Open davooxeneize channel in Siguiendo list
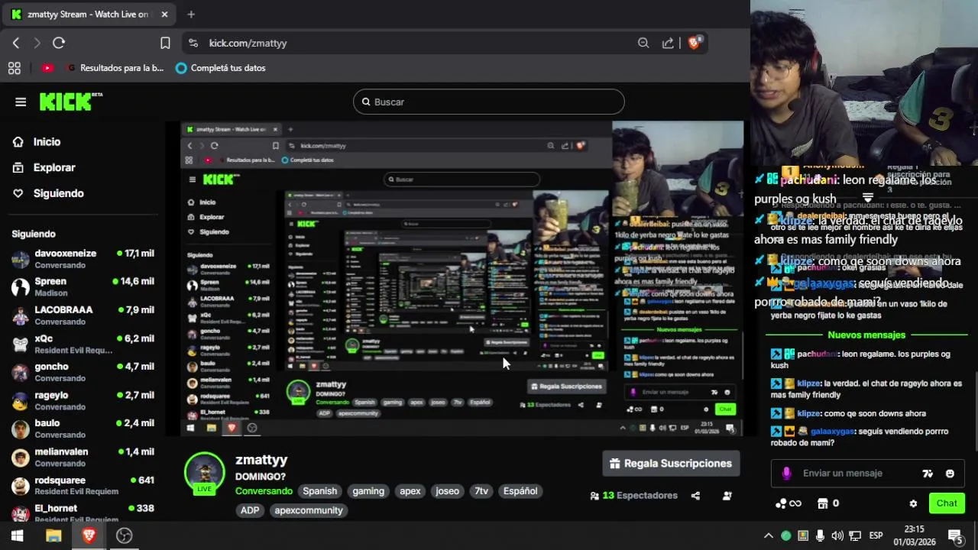 tap(83, 260)
